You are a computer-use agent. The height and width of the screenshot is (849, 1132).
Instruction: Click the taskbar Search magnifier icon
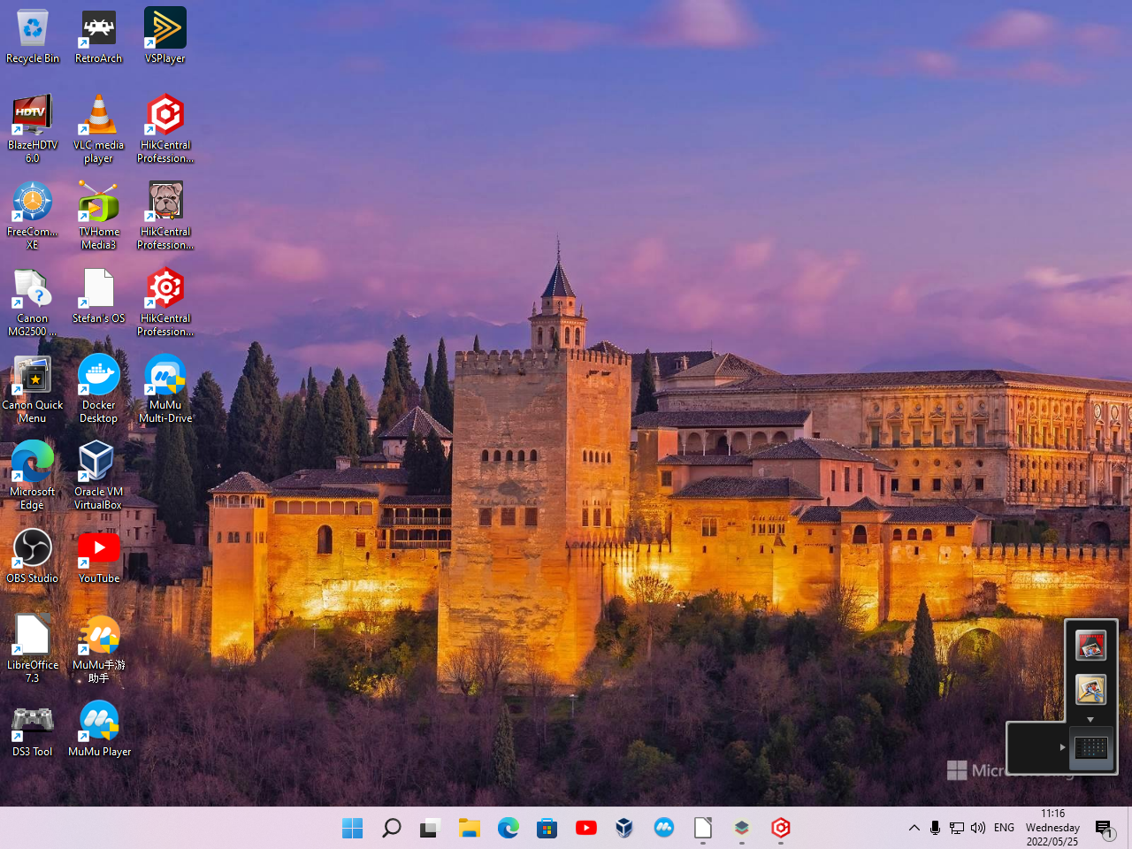pos(391,828)
